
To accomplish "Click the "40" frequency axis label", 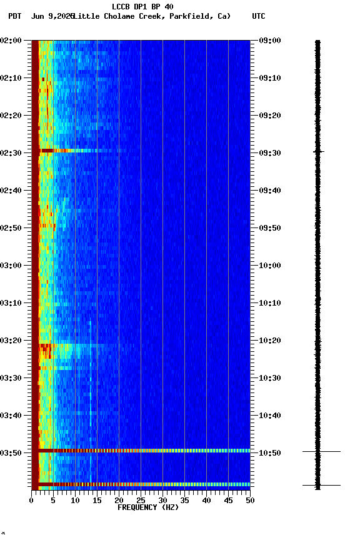I will coord(206,501).
